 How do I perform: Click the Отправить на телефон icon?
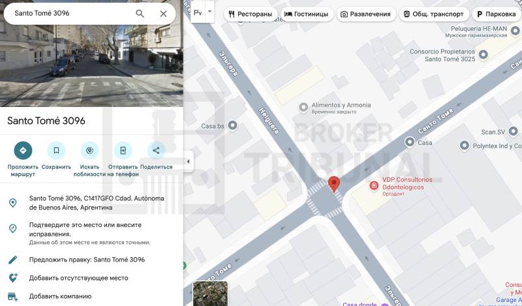click(x=123, y=151)
